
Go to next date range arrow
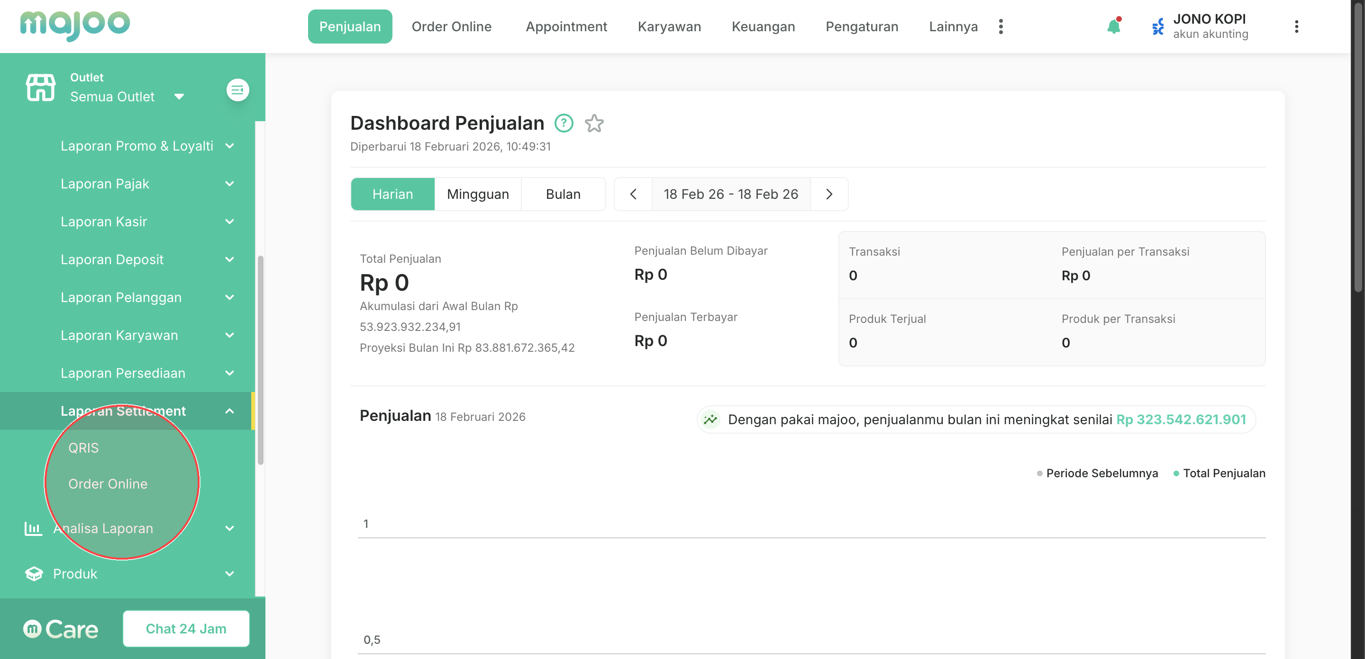829,194
